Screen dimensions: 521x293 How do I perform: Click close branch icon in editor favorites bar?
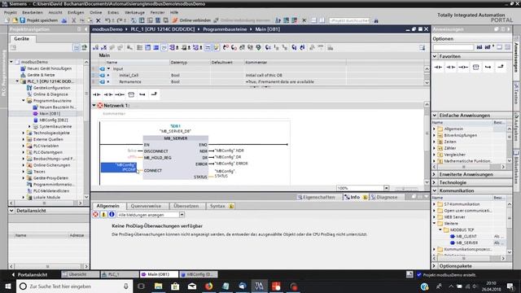click(x=154, y=94)
